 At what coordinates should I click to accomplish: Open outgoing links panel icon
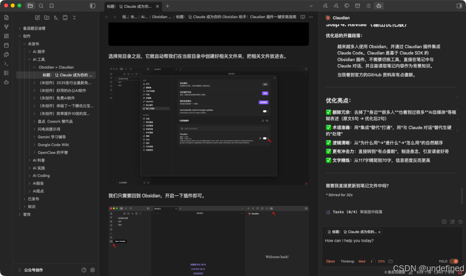click(x=336, y=6)
